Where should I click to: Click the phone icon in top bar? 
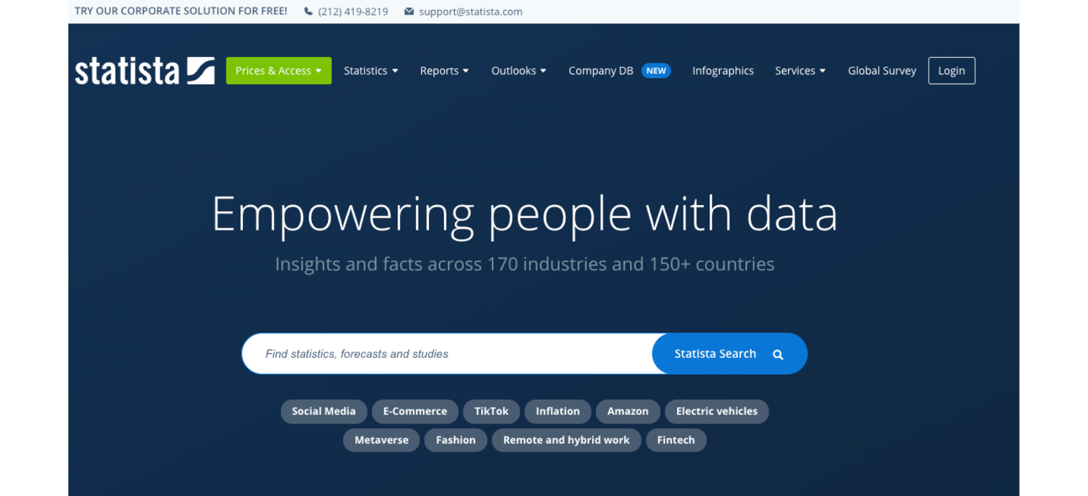[308, 11]
